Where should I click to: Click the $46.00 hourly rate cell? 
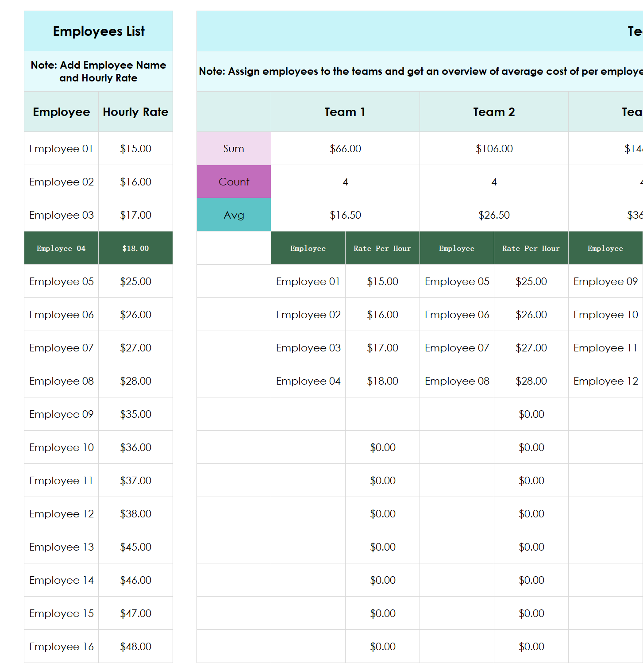(x=135, y=580)
